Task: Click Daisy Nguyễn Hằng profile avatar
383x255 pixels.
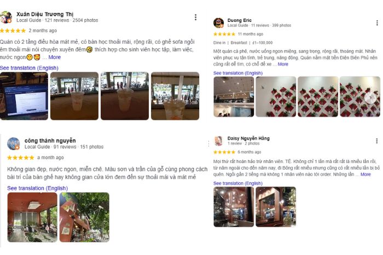Action: tap(218, 141)
